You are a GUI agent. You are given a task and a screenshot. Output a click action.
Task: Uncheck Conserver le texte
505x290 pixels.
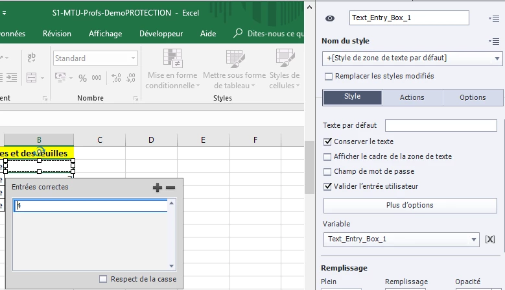tap(327, 142)
